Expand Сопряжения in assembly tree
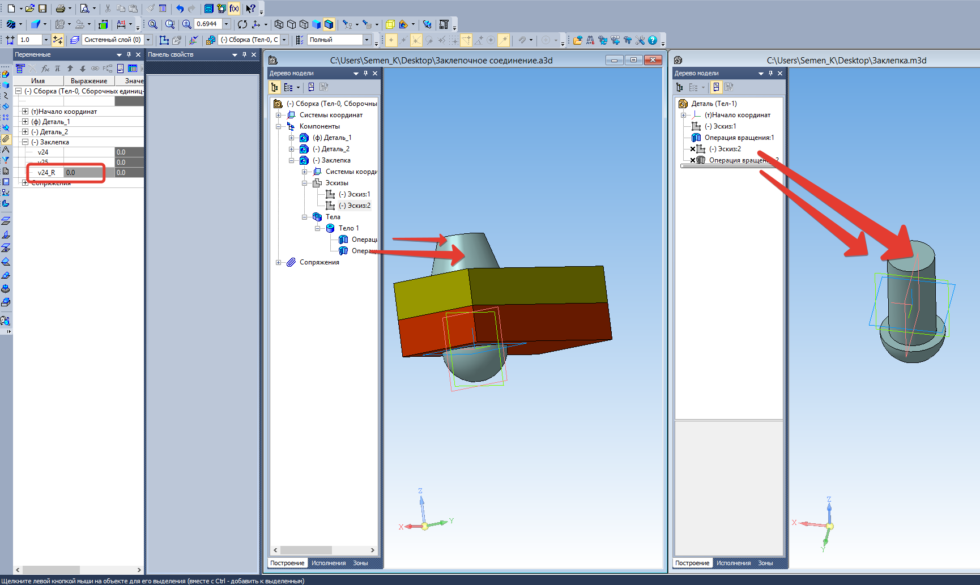 (x=279, y=262)
